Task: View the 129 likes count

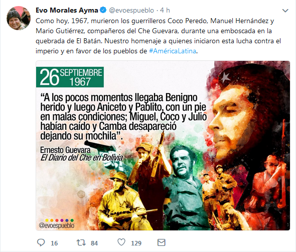Action: [x=136, y=243]
